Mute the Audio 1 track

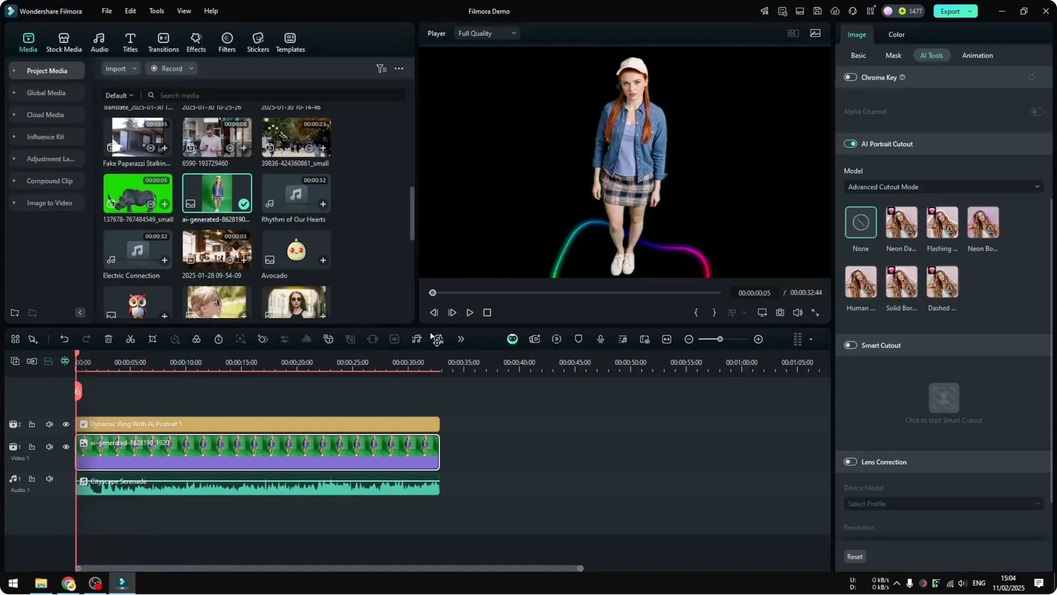[49, 479]
